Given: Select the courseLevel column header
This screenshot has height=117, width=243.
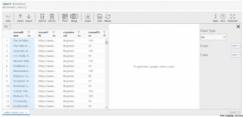Looking at the screenshot, I should click(x=69, y=34).
